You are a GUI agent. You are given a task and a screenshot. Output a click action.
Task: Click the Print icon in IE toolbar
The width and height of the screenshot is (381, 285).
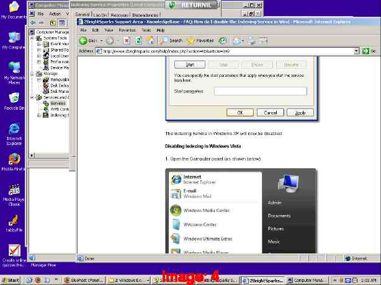(x=251, y=41)
